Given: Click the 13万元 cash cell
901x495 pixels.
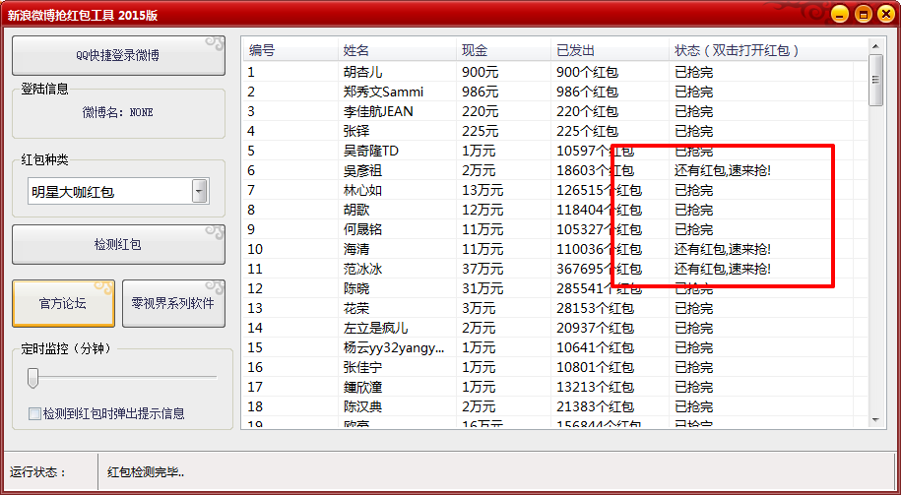Looking at the screenshot, I should click(483, 190).
